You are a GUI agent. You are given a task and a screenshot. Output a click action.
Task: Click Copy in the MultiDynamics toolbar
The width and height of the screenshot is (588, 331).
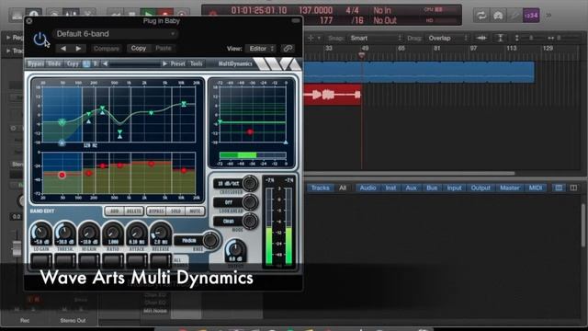(x=73, y=63)
